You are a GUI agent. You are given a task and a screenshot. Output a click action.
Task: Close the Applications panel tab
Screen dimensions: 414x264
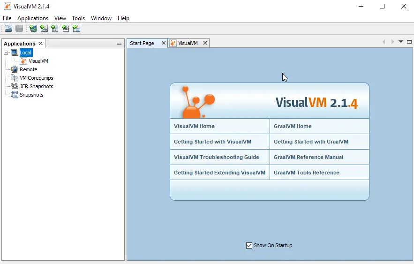(x=41, y=43)
